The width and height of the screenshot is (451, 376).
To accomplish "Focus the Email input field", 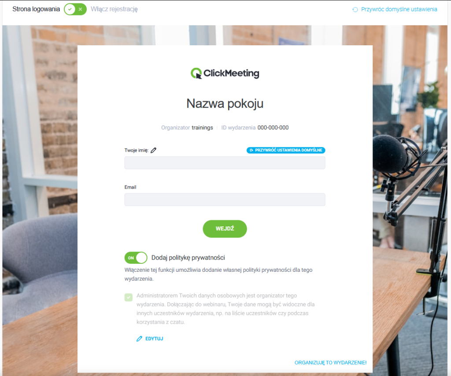I will [x=225, y=200].
